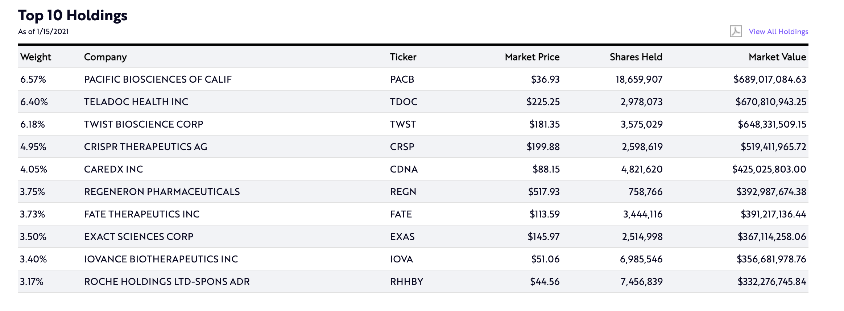
Task: Click the Company column header
Action: coord(105,57)
